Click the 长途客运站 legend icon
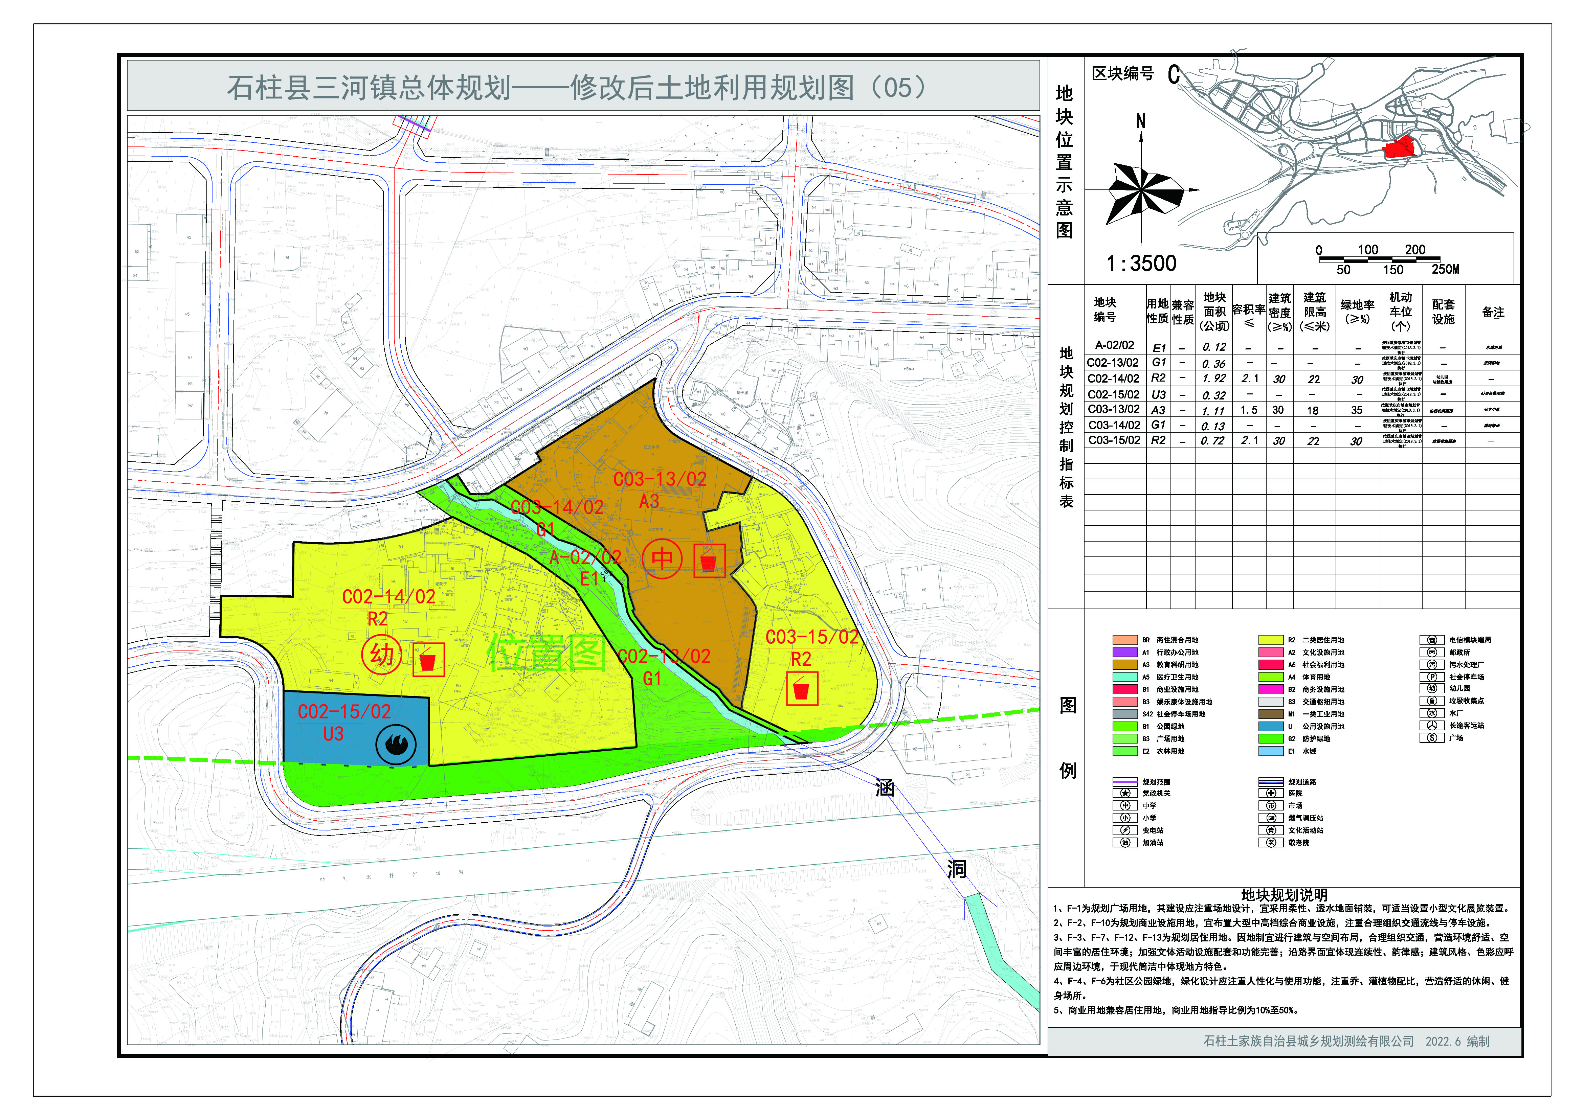Viewport: 1584px width, 1120px height. pyautogui.click(x=1431, y=726)
